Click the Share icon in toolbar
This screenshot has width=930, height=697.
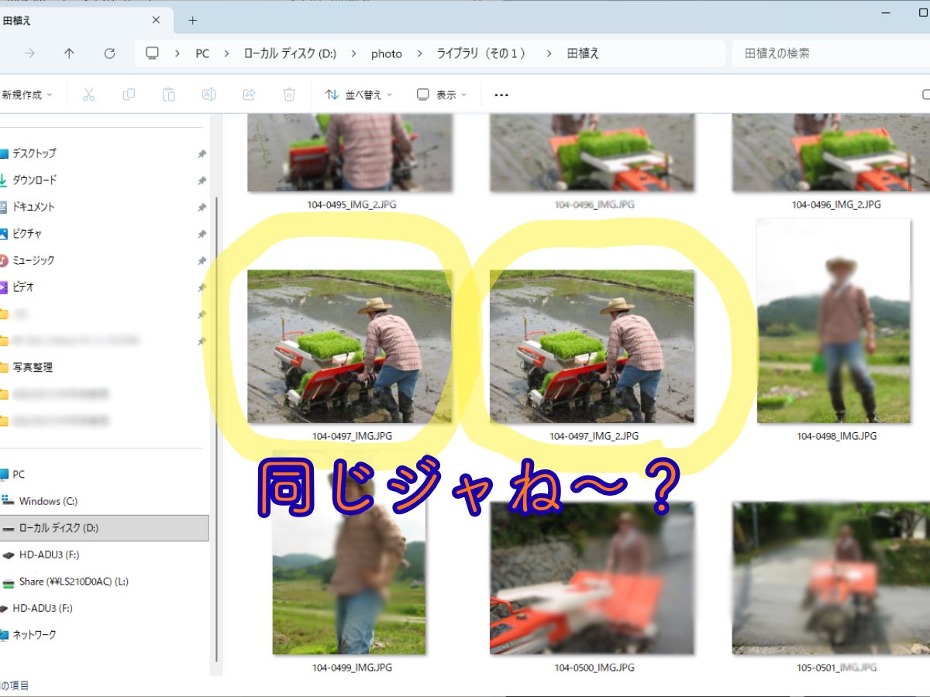[x=250, y=94]
